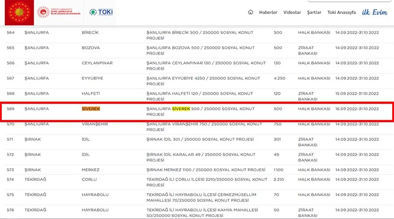Screen dimensions: 394x219
Task: Click HAYRABOLU district cell in row 575
Action: (95, 195)
